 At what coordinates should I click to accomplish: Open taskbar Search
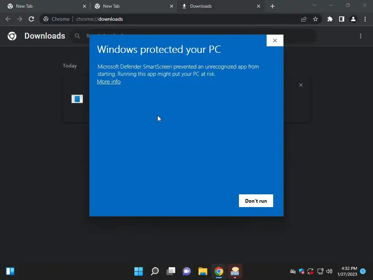tap(155, 271)
